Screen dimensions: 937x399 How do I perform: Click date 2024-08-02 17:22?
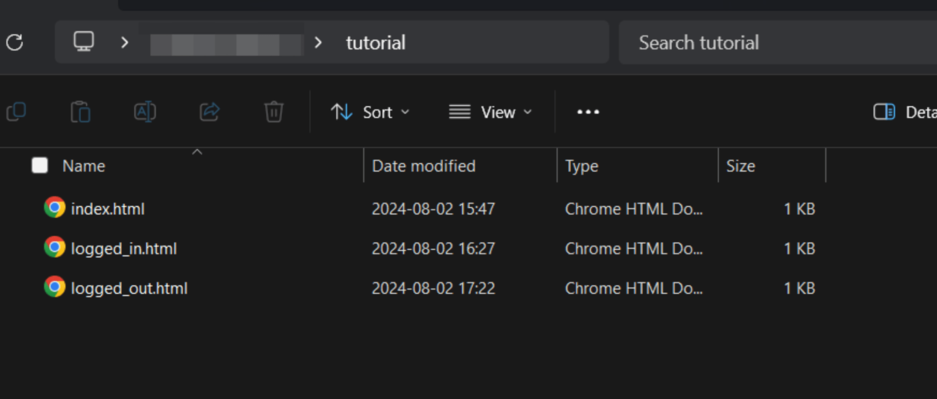click(433, 288)
